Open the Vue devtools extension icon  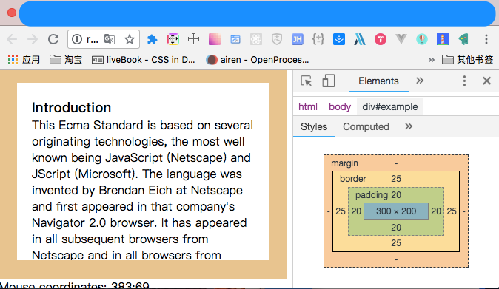[x=401, y=39]
